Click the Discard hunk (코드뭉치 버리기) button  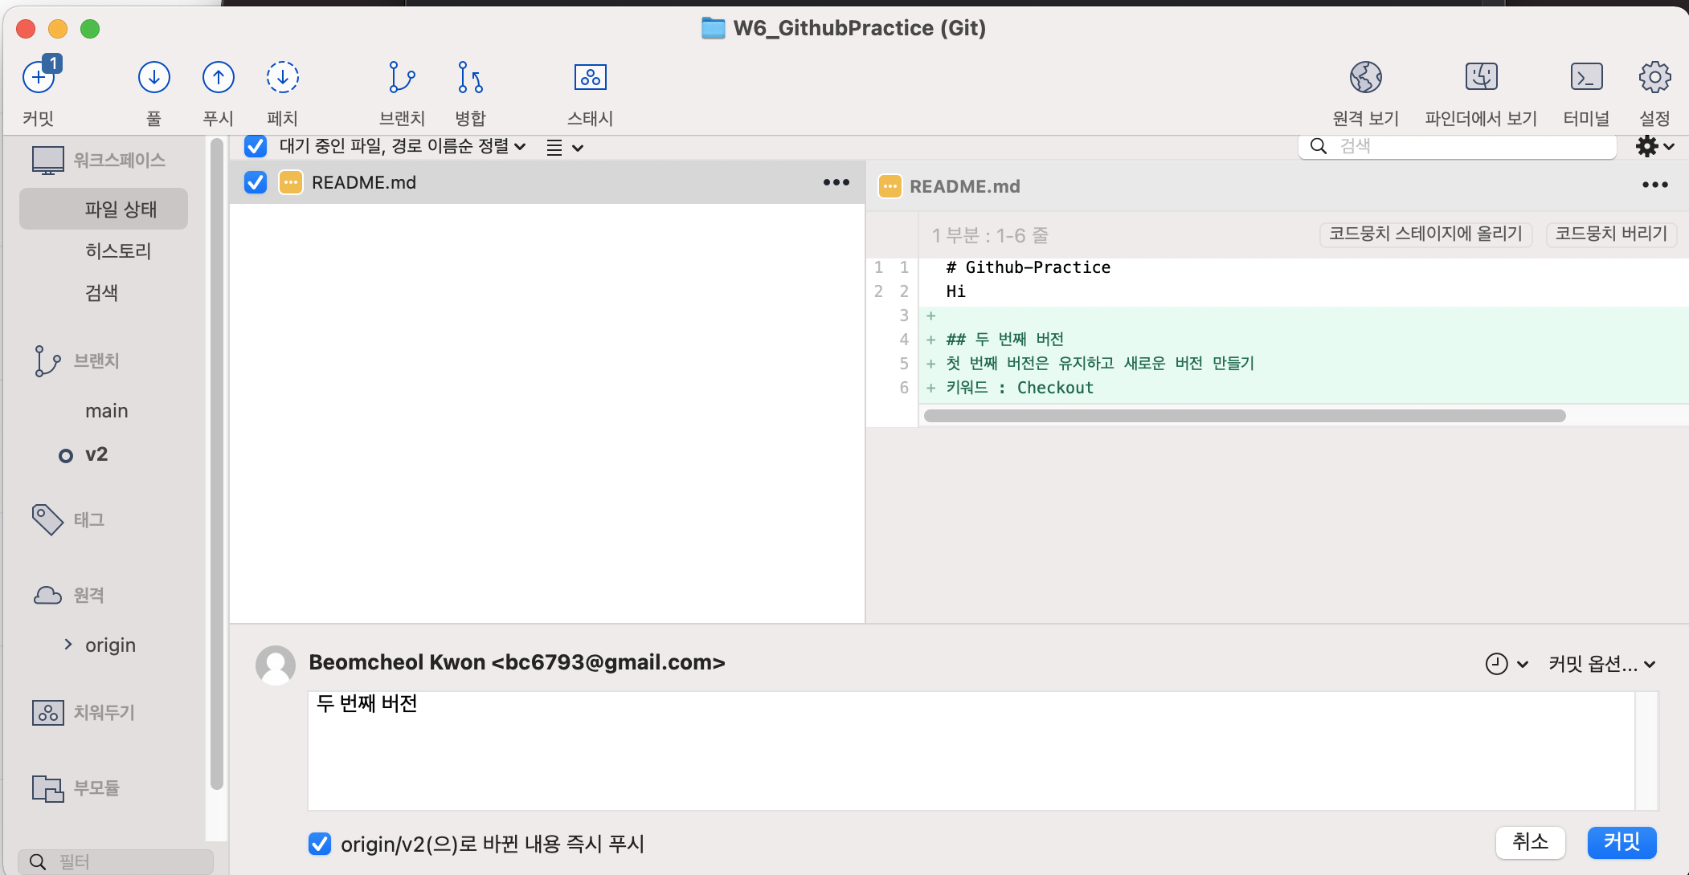tap(1610, 234)
